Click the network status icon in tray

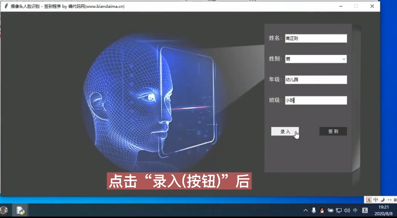339,210
